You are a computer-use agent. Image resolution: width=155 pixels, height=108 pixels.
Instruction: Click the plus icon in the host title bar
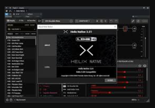click(x=10, y=8)
